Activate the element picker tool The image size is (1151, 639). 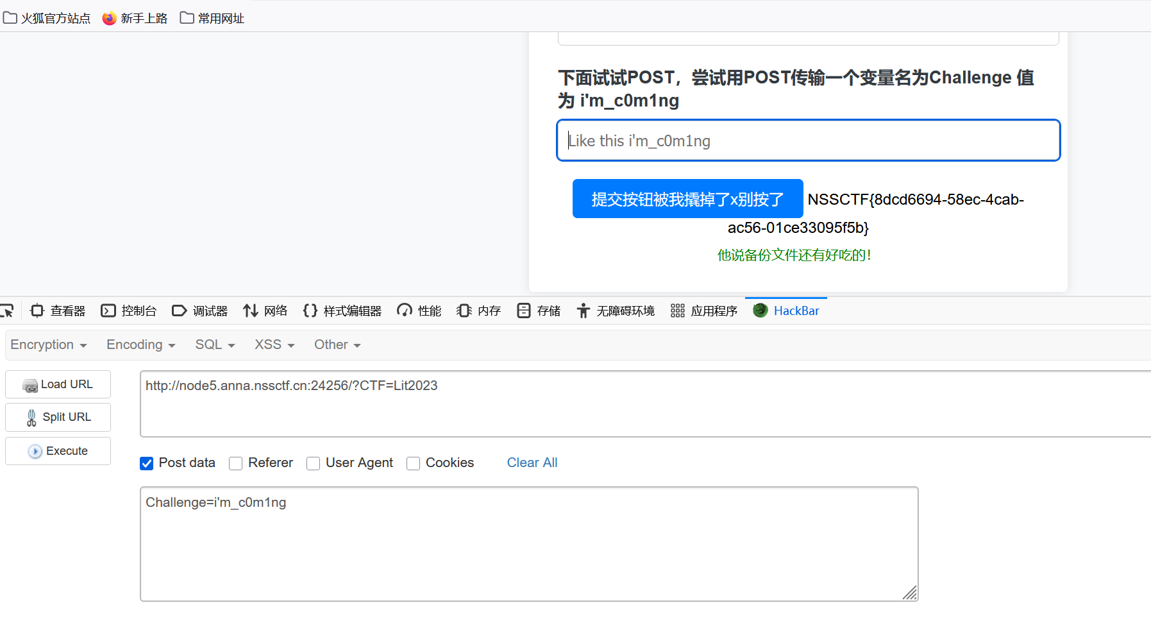(x=8, y=311)
